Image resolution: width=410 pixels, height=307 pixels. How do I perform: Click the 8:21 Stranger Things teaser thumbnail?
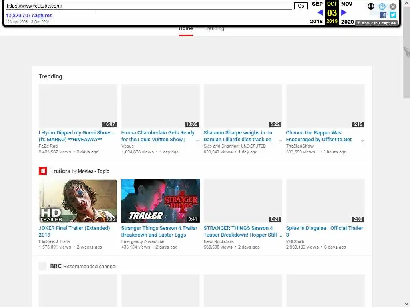pyautogui.click(x=243, y=201)
